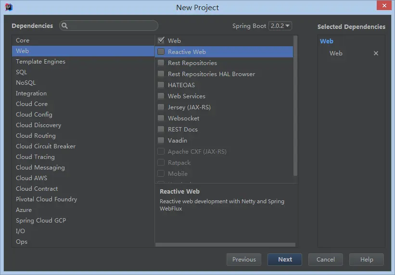
Task: Select the Web category in list
Action: point(83,51)
